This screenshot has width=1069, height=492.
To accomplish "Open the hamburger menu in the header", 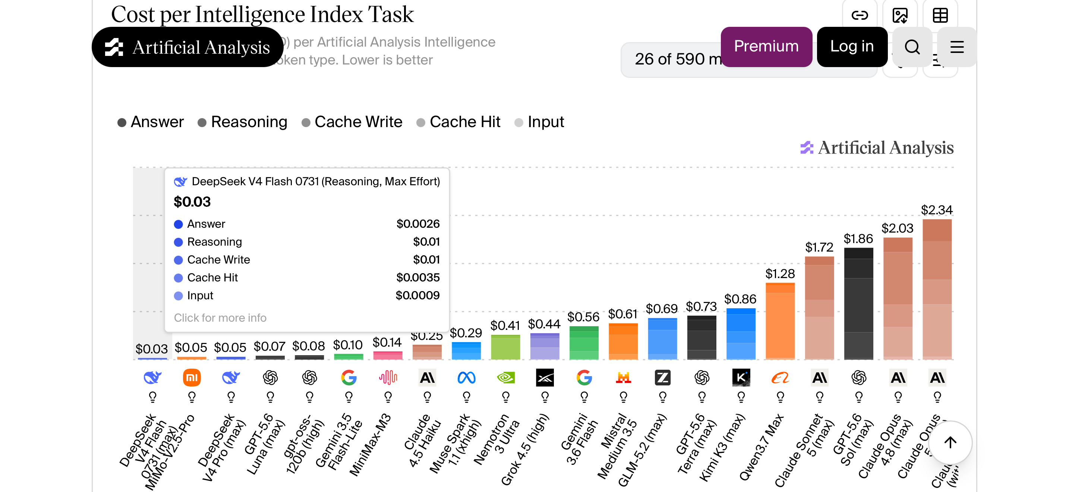I will [957, 47].
